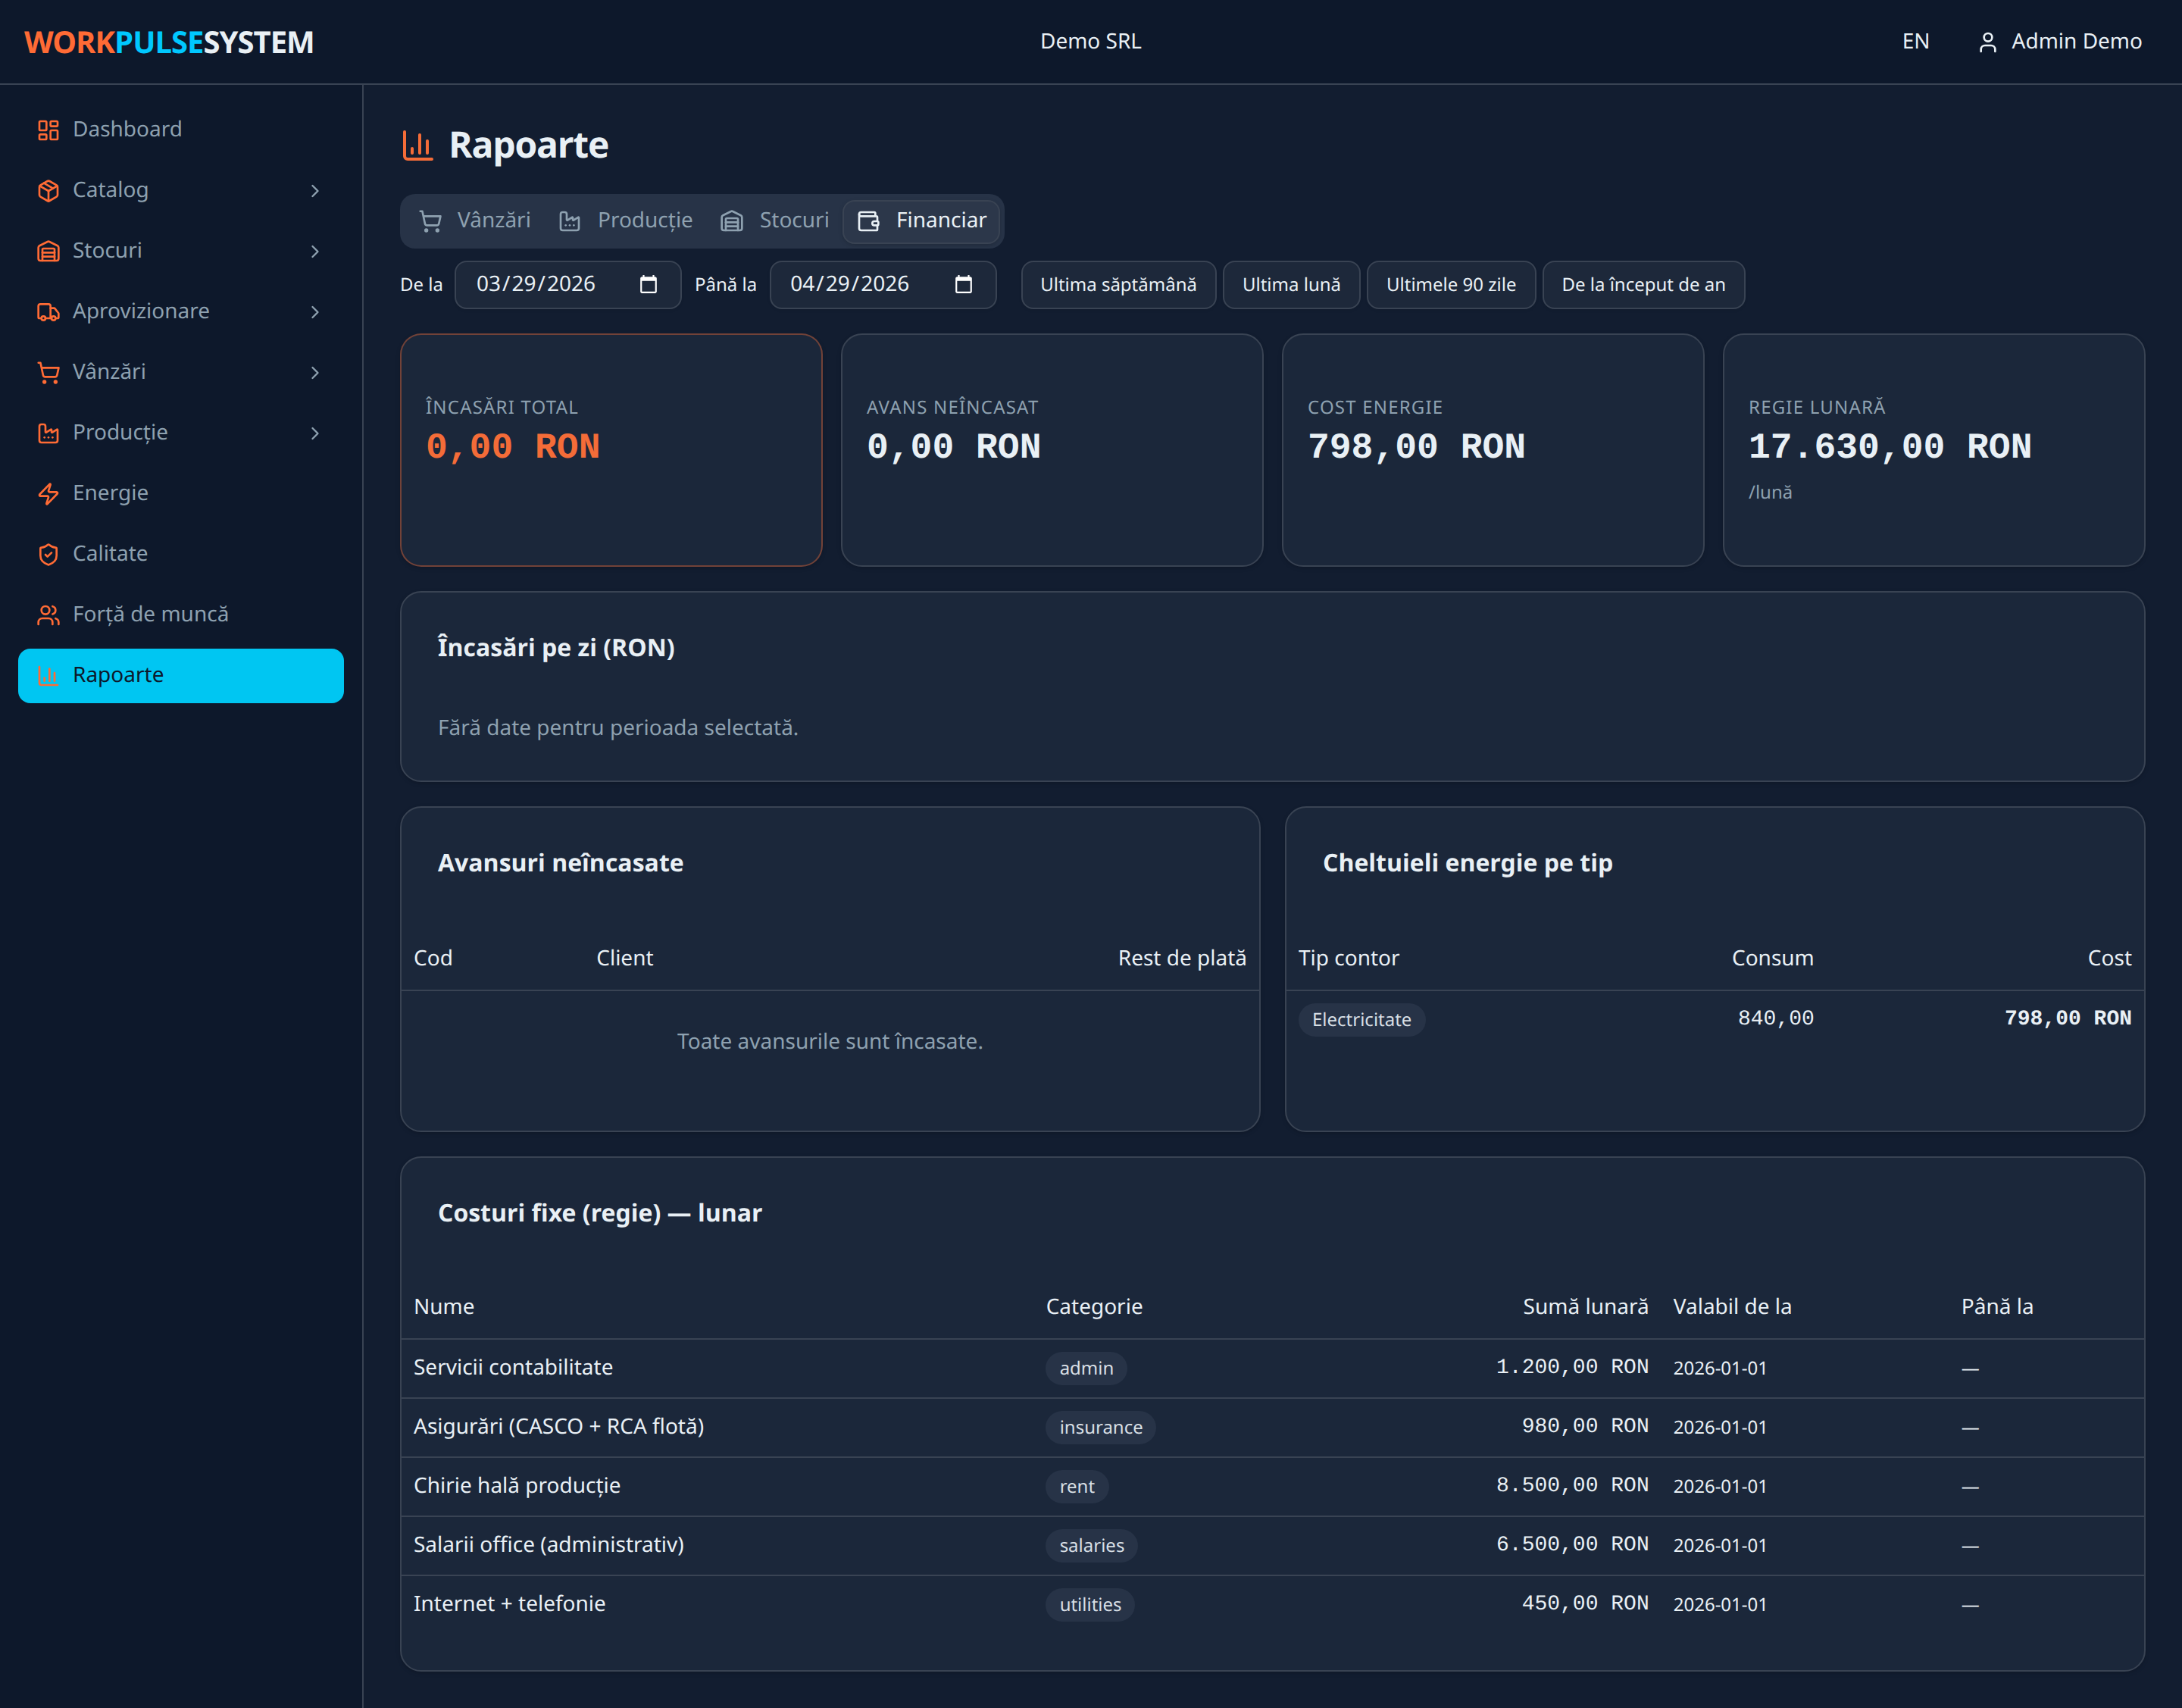
Task: Click the salaries category badge
Action: coord(1091,1545)
